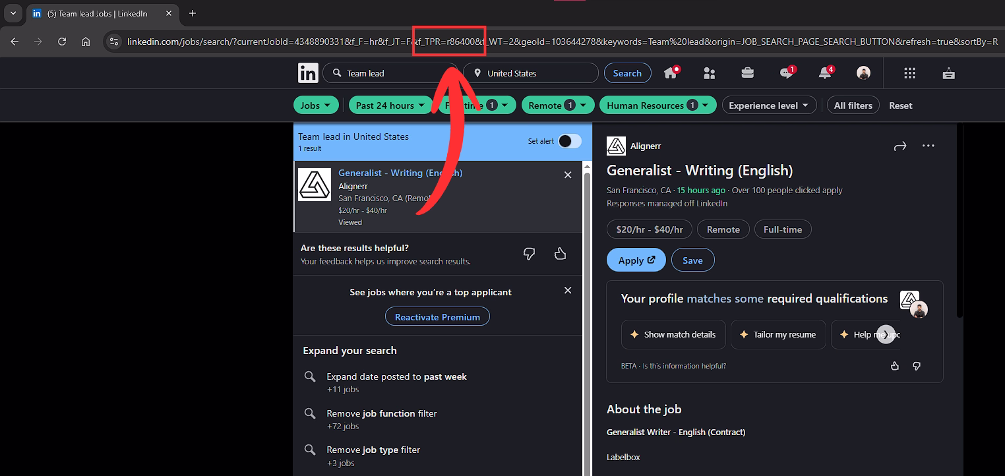Open Messaging via the chat bubble icon
1005x476 pixels.
pyautogui.click(x=785, y=73)
